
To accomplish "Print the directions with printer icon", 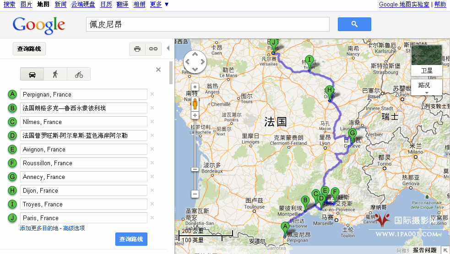I will (x=137, y=49).
